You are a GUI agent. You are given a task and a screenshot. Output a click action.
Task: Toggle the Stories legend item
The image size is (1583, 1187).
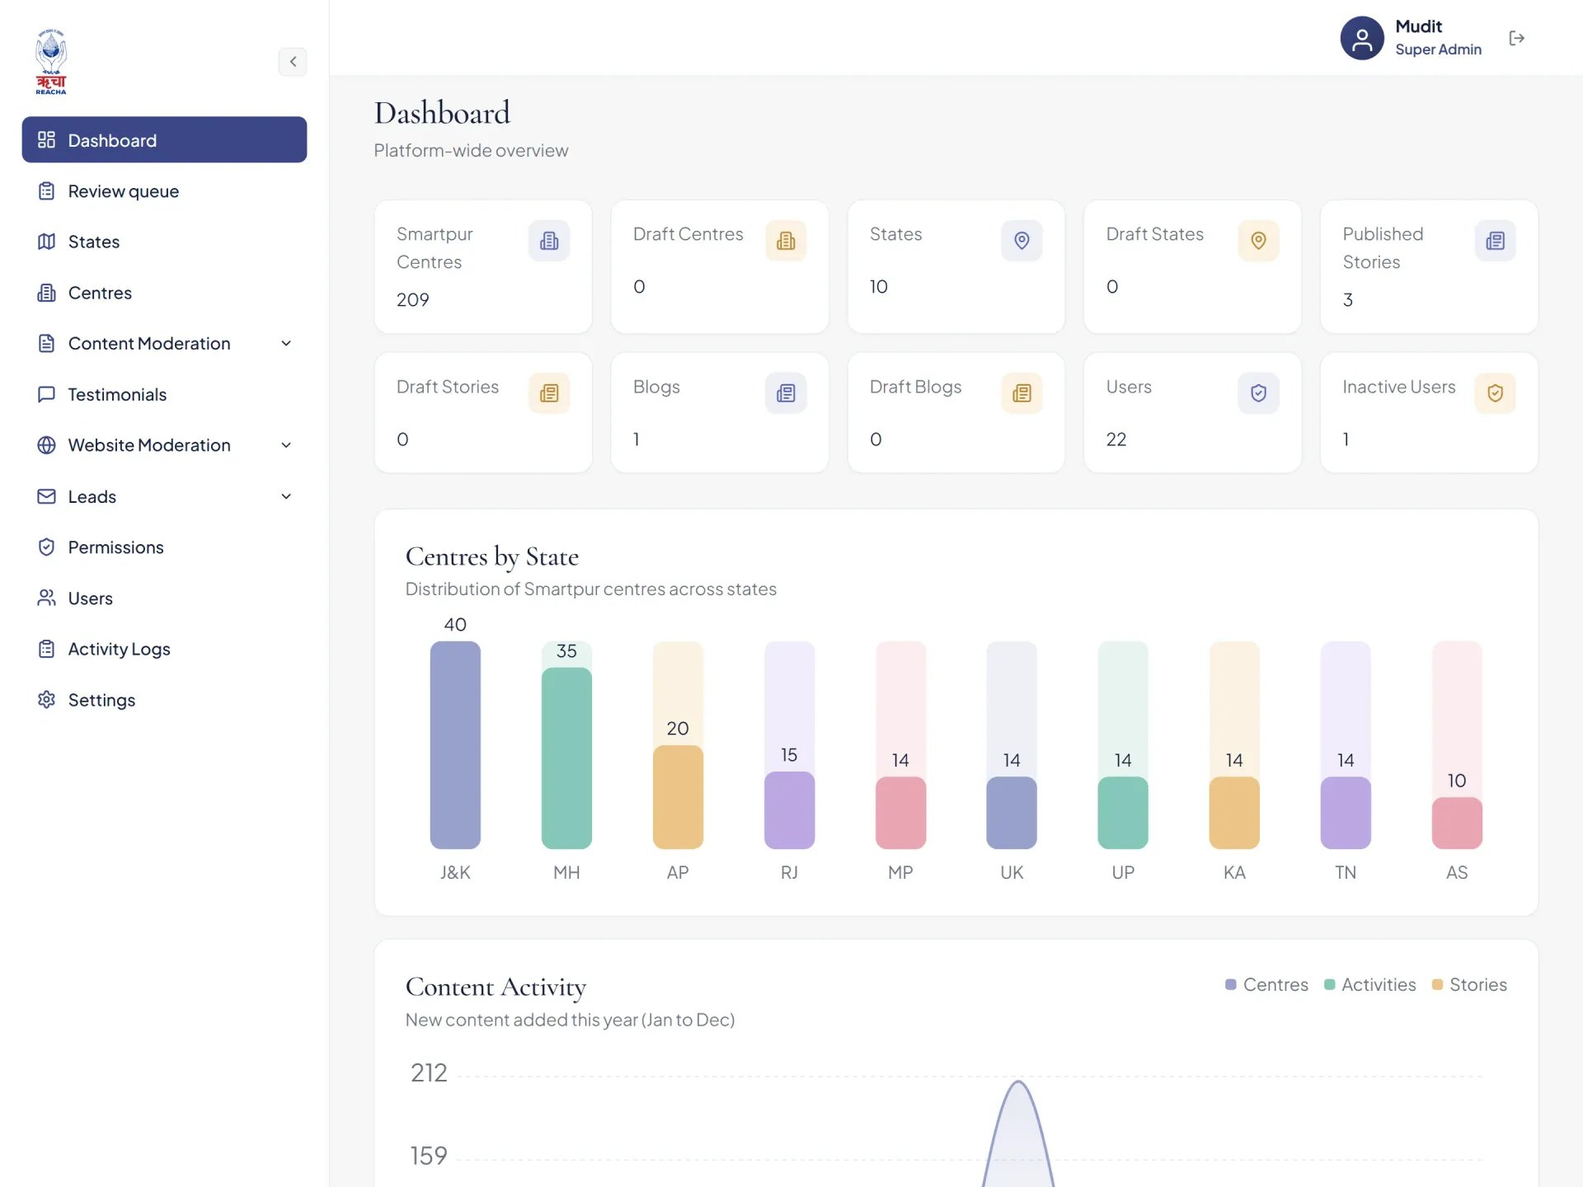tap(1469, 984)
